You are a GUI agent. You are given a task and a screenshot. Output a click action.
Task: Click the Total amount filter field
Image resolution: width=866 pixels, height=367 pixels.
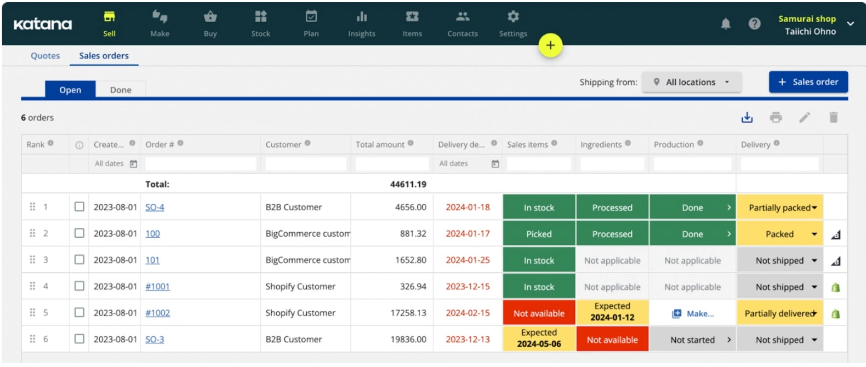(392, 164)
